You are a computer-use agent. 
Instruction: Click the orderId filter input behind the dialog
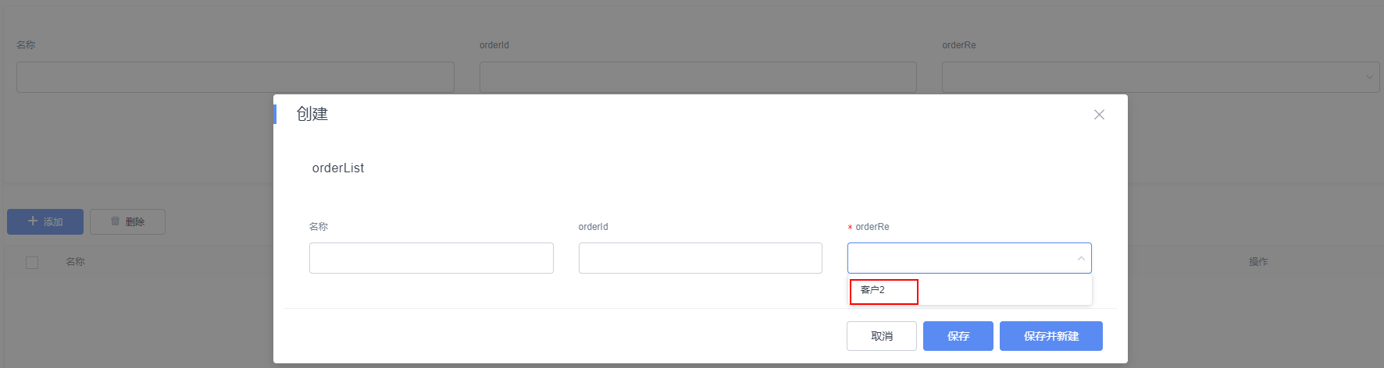(697, 77)
